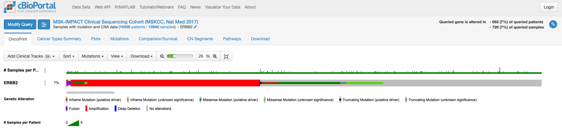Open the Sort dropdown
Screen dimensions: 562x134
click(x=69, y=56)
